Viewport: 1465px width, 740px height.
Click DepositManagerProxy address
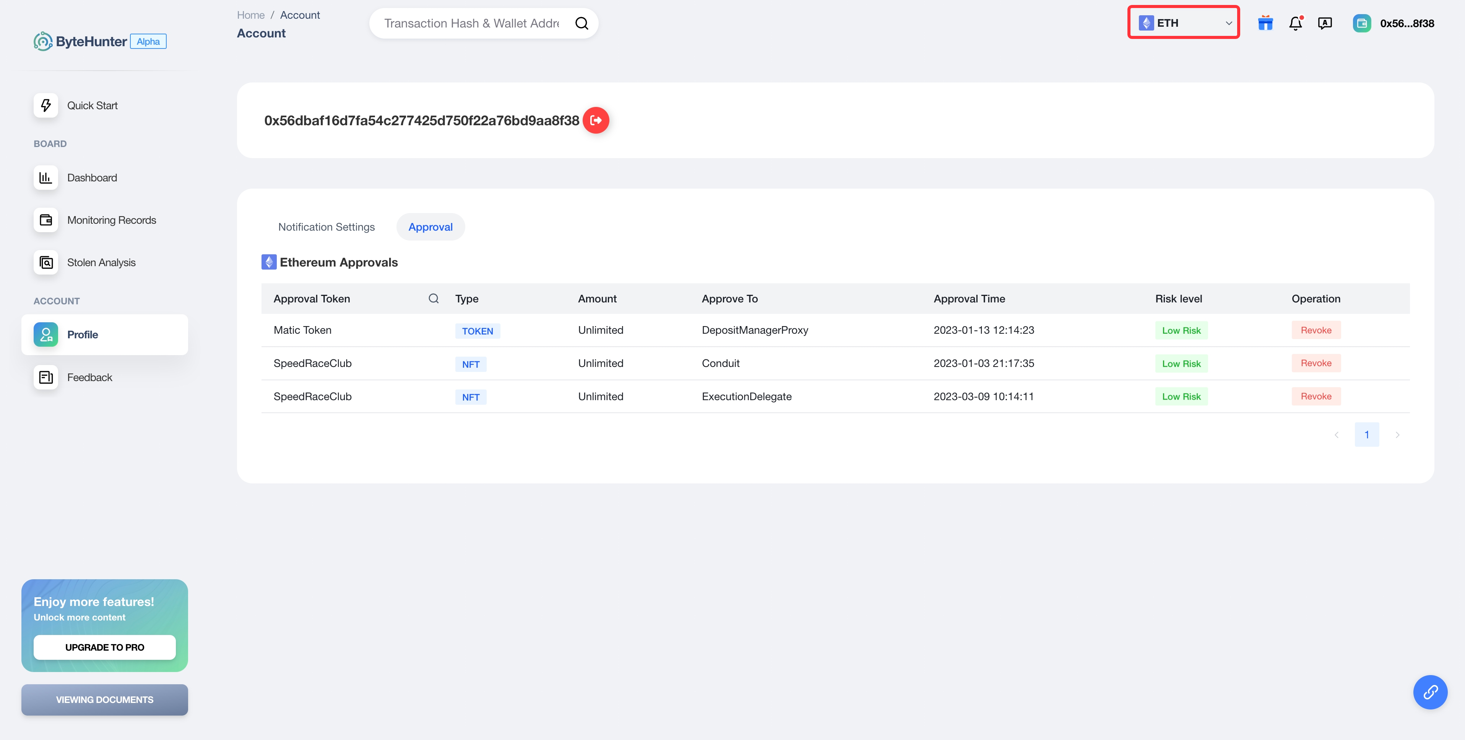click(755, 331)
